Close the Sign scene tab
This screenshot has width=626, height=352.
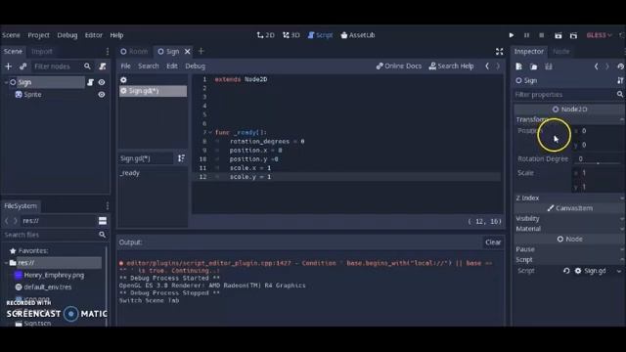tap(187, 52)
